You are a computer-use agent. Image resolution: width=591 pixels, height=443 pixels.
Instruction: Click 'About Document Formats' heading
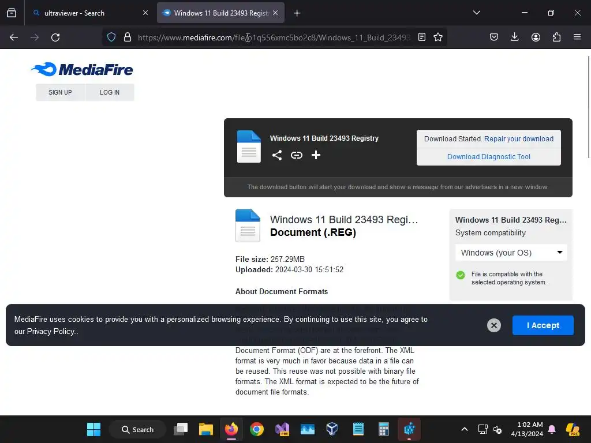(x=282, y=291)
